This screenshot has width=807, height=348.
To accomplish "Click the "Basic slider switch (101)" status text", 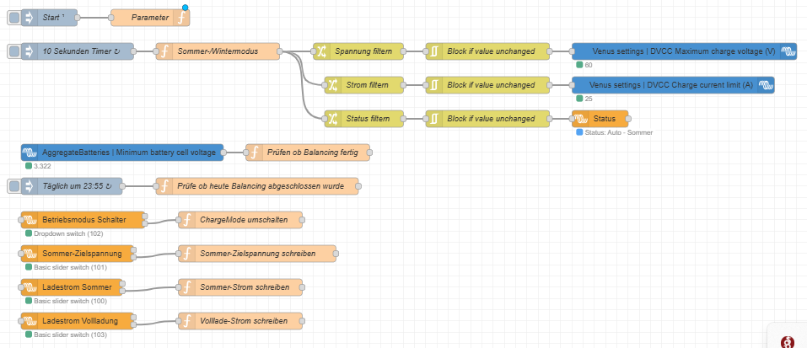I will 70,267.
